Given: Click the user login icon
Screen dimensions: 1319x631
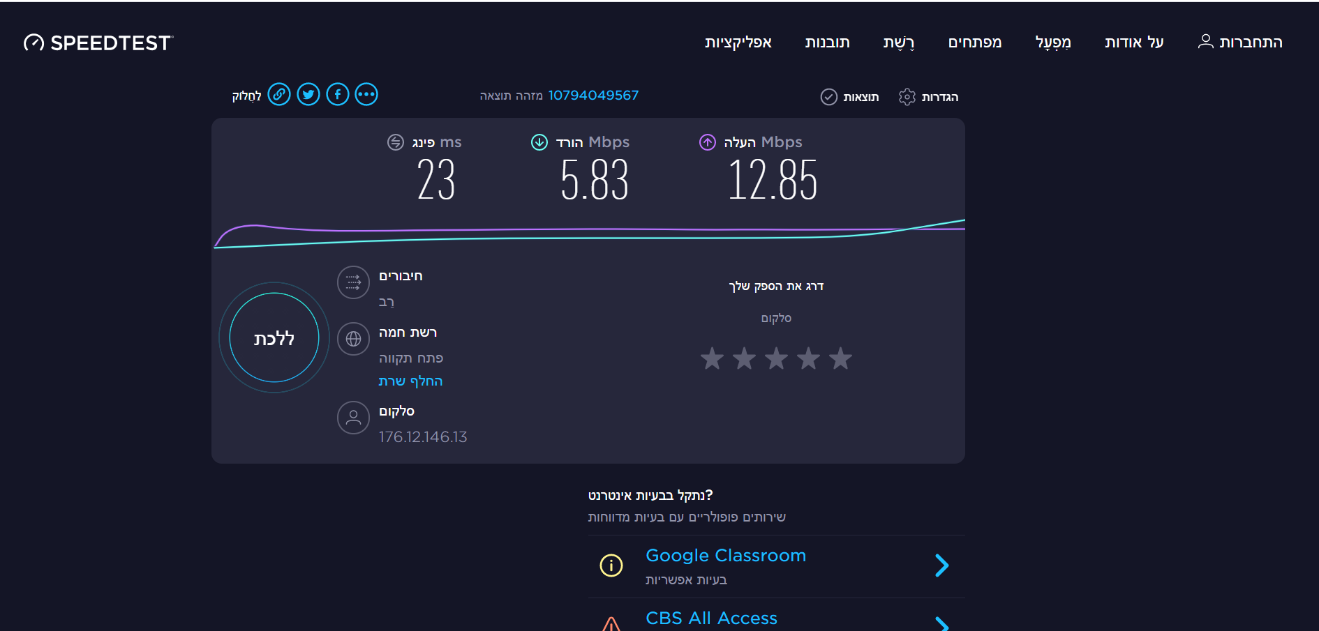Looking at the screenshot, I should [x=1205, y=42].
